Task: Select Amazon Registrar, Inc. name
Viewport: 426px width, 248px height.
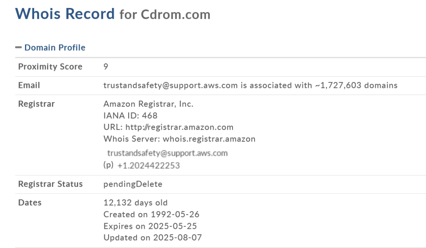Action: [149, 104]
